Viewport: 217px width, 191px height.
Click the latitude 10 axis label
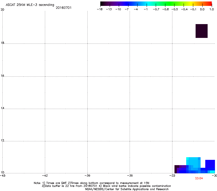point(2,172)
